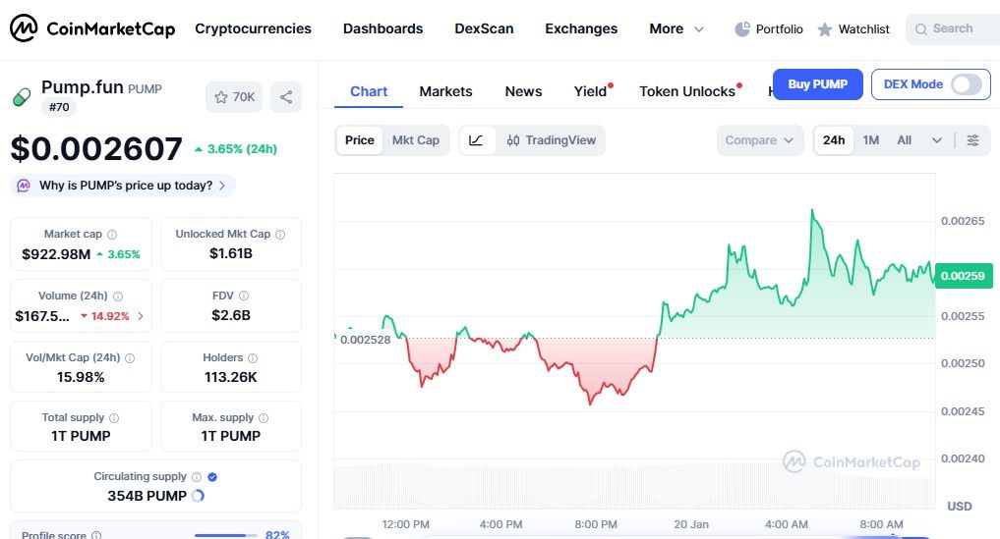Viewport: 1000px width, 539px height.
Task: Open the Compare dropdown
Action: (x=759, y=140)
